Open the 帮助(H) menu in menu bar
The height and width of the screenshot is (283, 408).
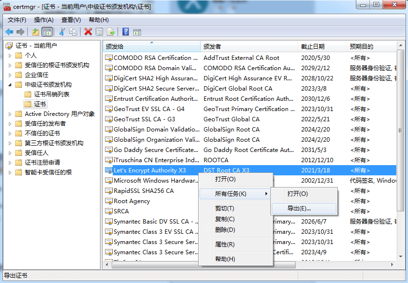[99, 20]
